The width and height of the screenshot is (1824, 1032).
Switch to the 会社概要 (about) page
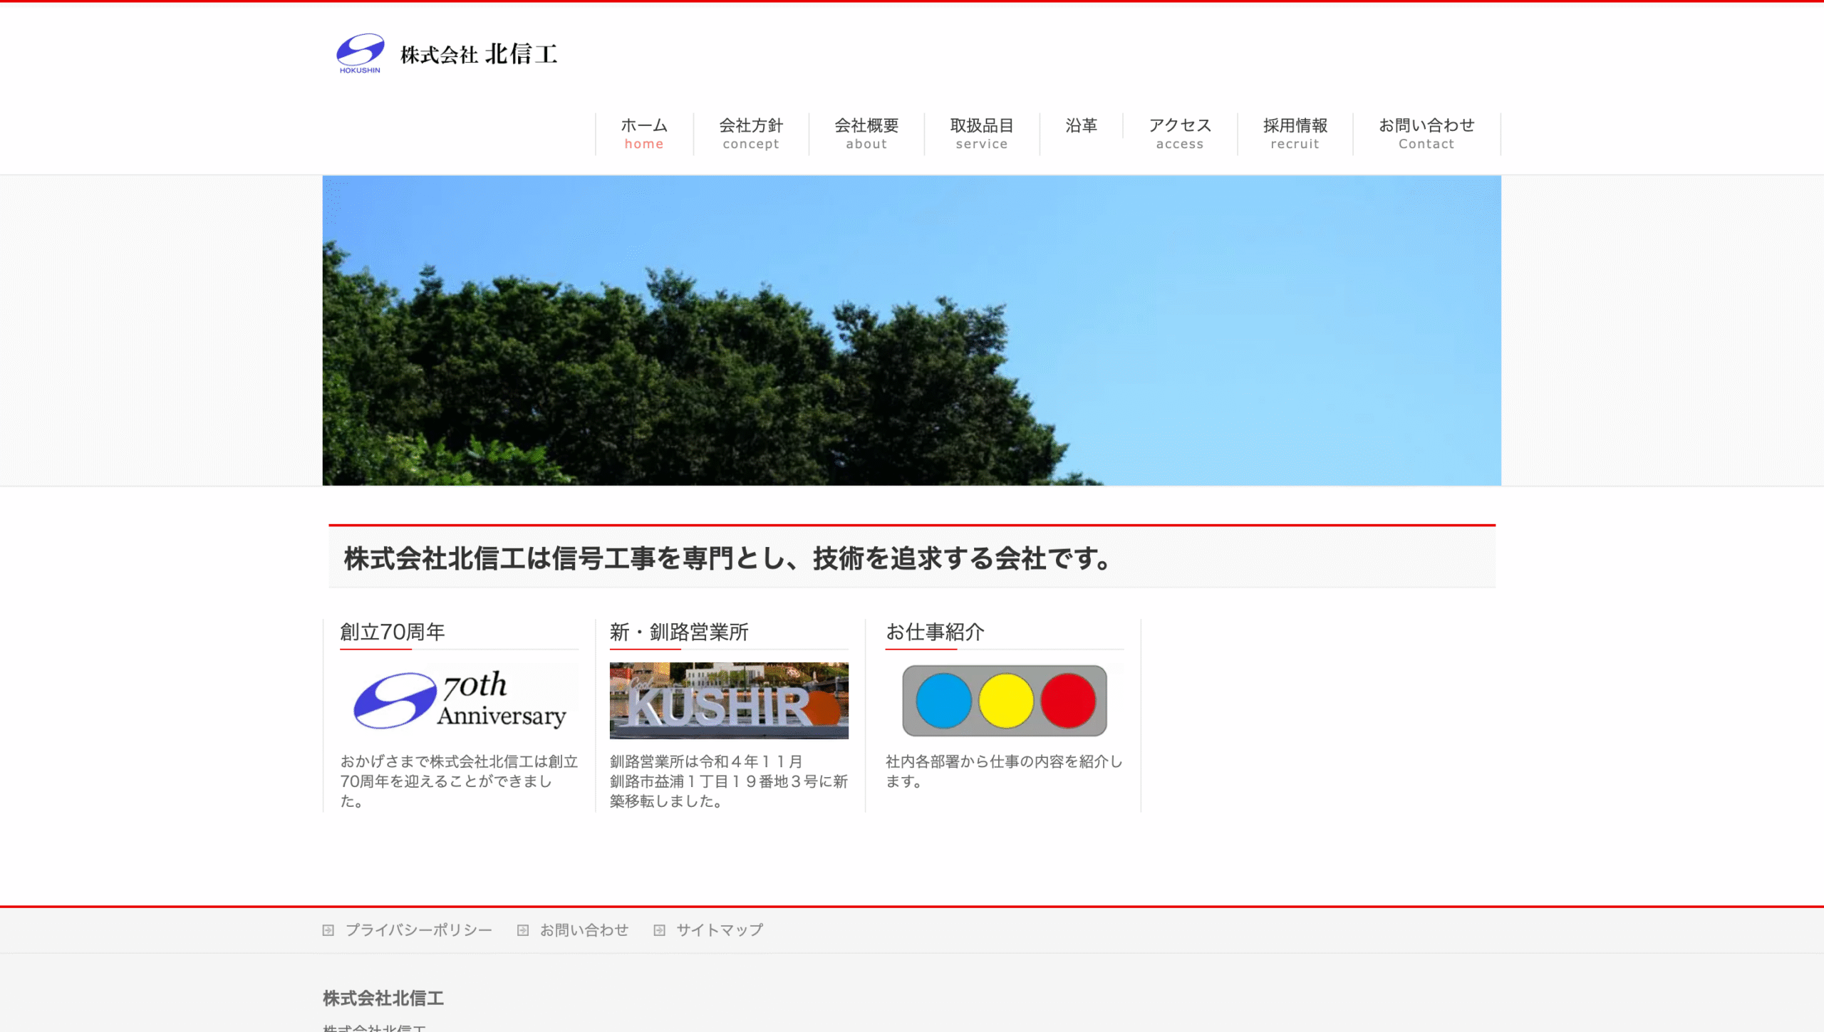[x=866, y=134]
